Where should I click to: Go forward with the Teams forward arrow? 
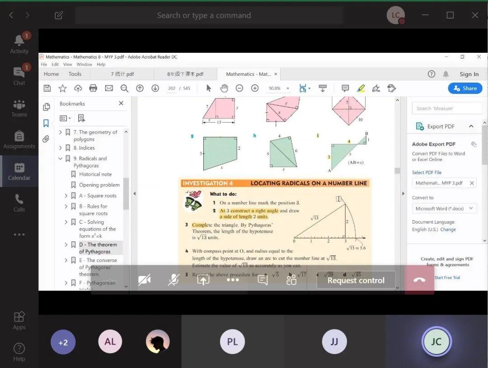(x=28, y=15)
